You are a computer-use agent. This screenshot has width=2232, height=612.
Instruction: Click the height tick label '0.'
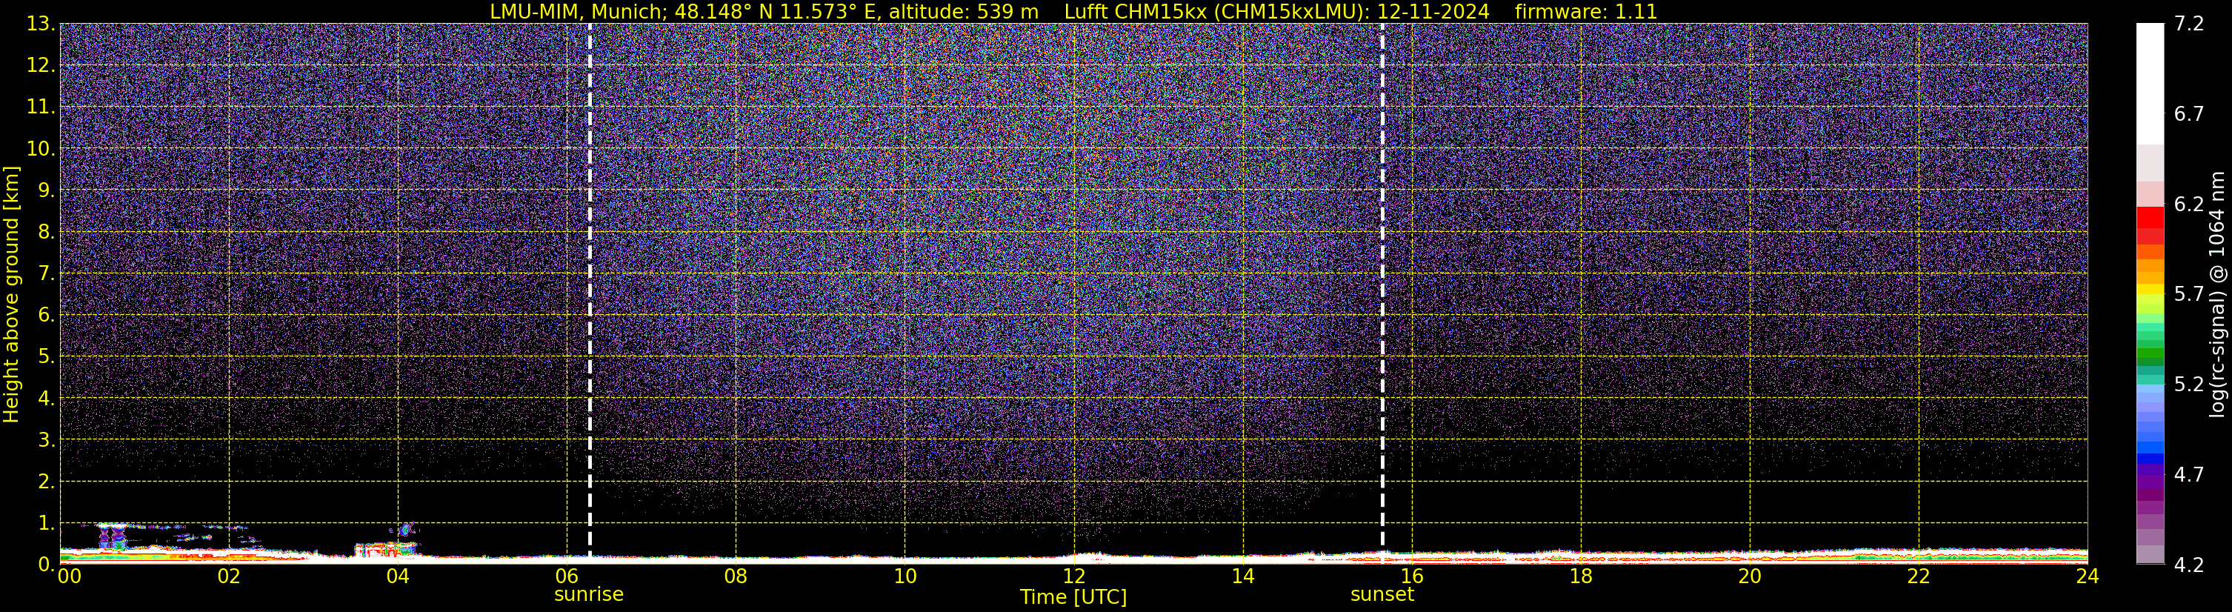(x=46, y=565)
